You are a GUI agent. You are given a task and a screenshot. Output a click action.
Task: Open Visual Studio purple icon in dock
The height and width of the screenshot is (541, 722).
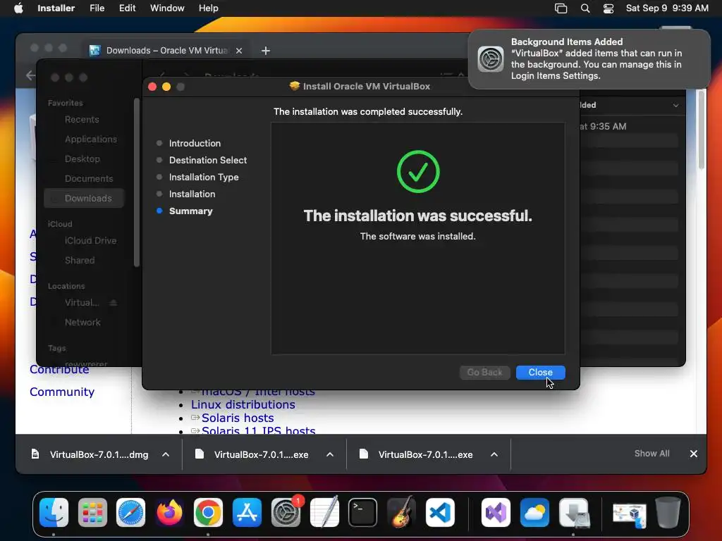(496, 512)
